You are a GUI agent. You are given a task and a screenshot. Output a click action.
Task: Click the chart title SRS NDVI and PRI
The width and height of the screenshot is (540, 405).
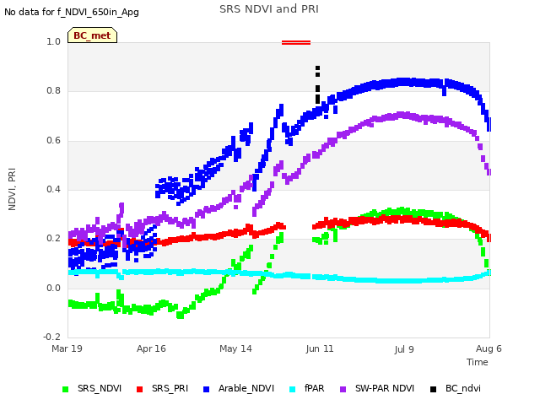pyautogui.click(x=269, y=9)
